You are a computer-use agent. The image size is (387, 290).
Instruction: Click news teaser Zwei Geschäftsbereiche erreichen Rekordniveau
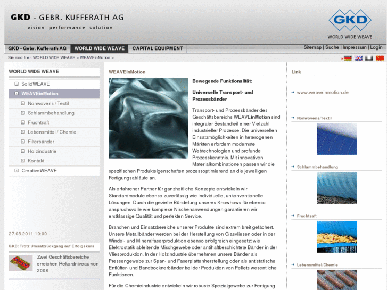tap(68, 263)
